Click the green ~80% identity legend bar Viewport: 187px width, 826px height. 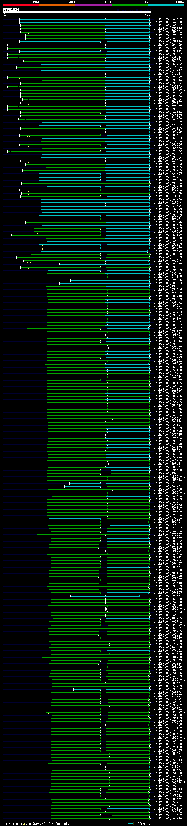point(130,5)
